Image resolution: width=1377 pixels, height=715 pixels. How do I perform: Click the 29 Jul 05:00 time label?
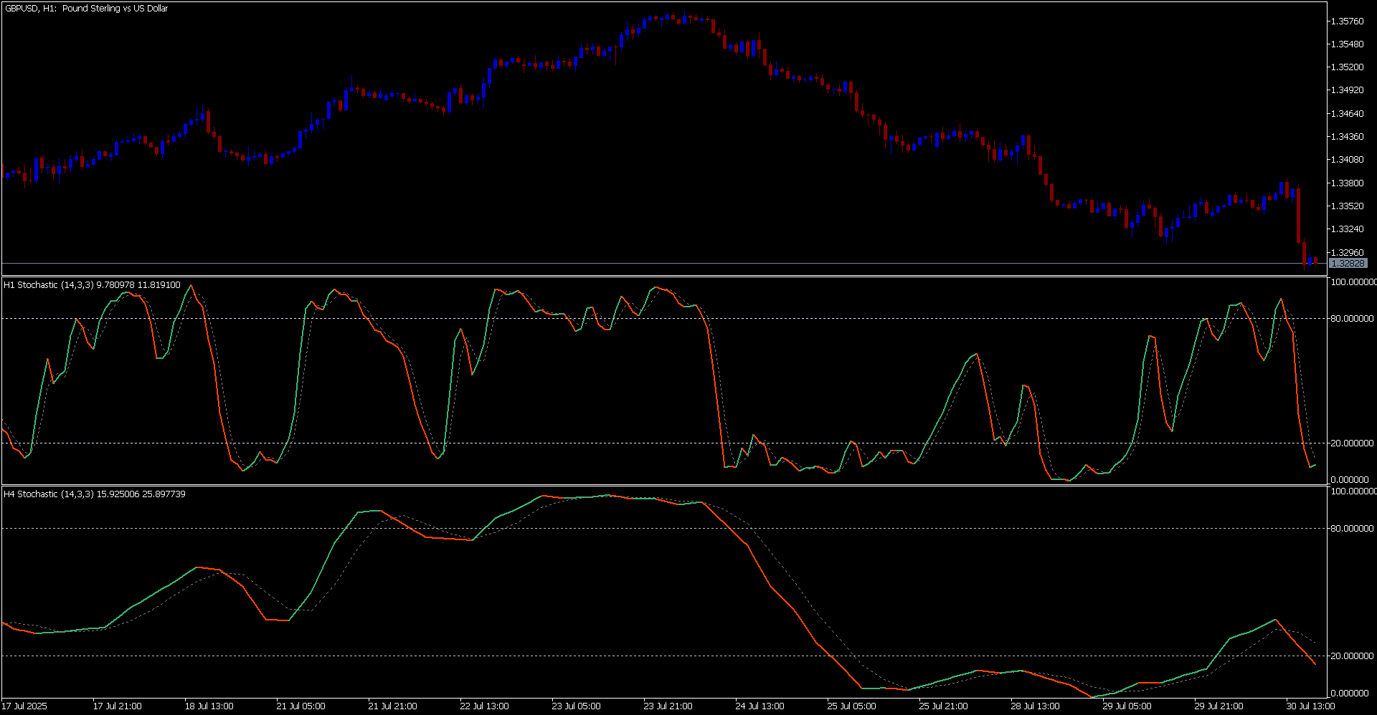click(1127, 706)
